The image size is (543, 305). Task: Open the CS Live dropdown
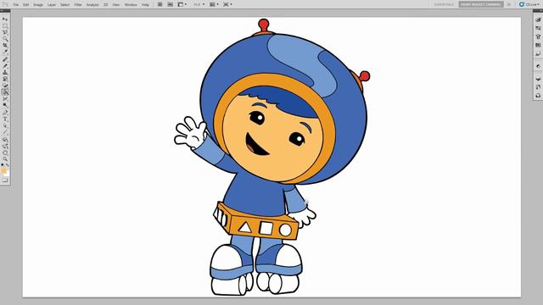[530, 4]
